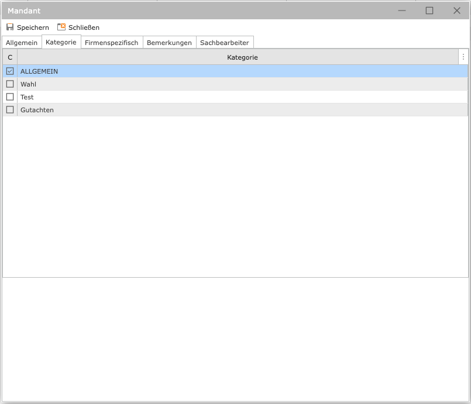Close the Mandant window with X
Image resolution: width=471 pixels, height=404 pixels.
point(457,11)
